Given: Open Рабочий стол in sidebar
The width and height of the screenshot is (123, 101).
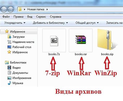Looking at the screenshot, I should pos(22,47).
